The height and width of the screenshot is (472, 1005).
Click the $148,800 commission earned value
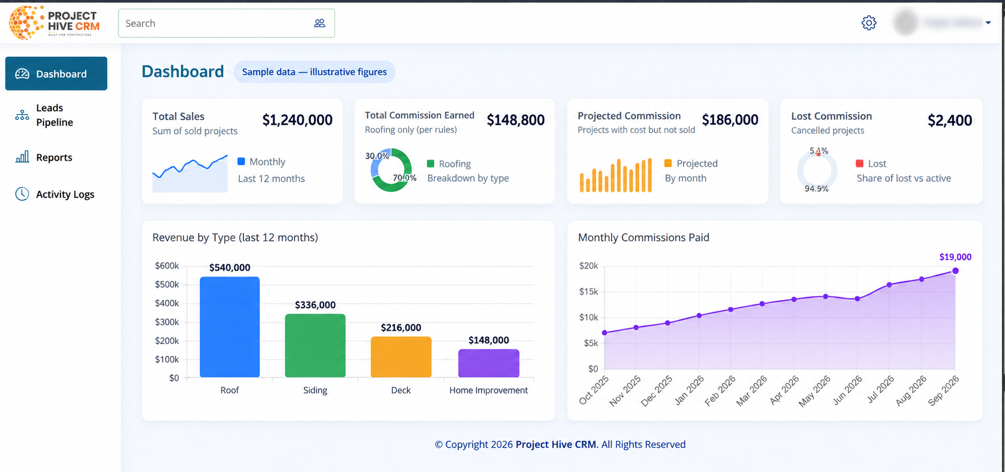(515, 120)
